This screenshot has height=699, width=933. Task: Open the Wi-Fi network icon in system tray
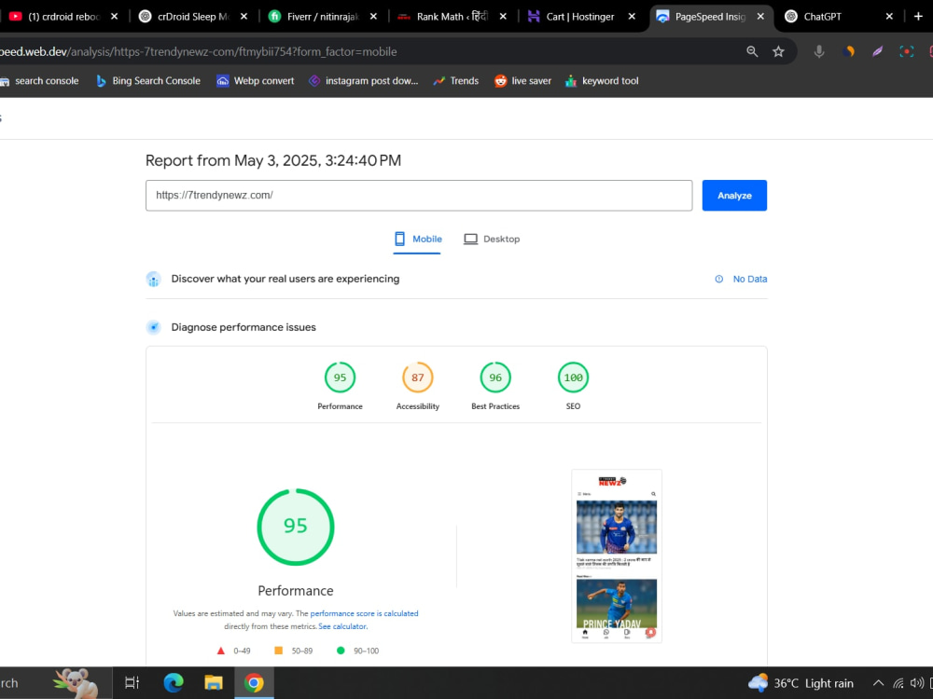(898, 683)
